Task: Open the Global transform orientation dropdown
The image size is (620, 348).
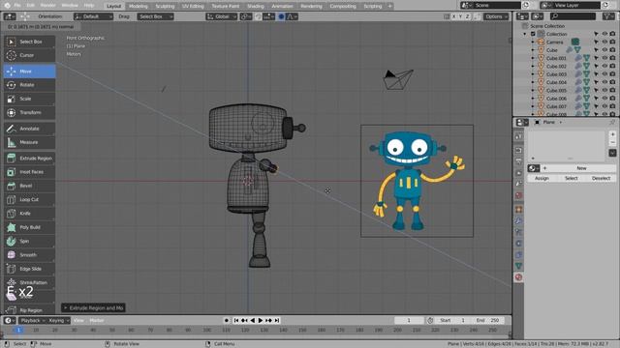Action: (x=222, y=16)
